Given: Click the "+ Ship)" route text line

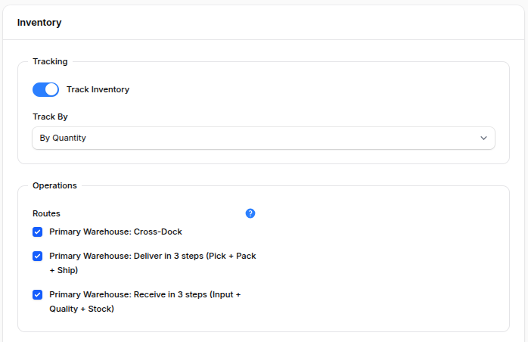Looking at the screenshot, I should pyautogui.click(x=64, y=270).
